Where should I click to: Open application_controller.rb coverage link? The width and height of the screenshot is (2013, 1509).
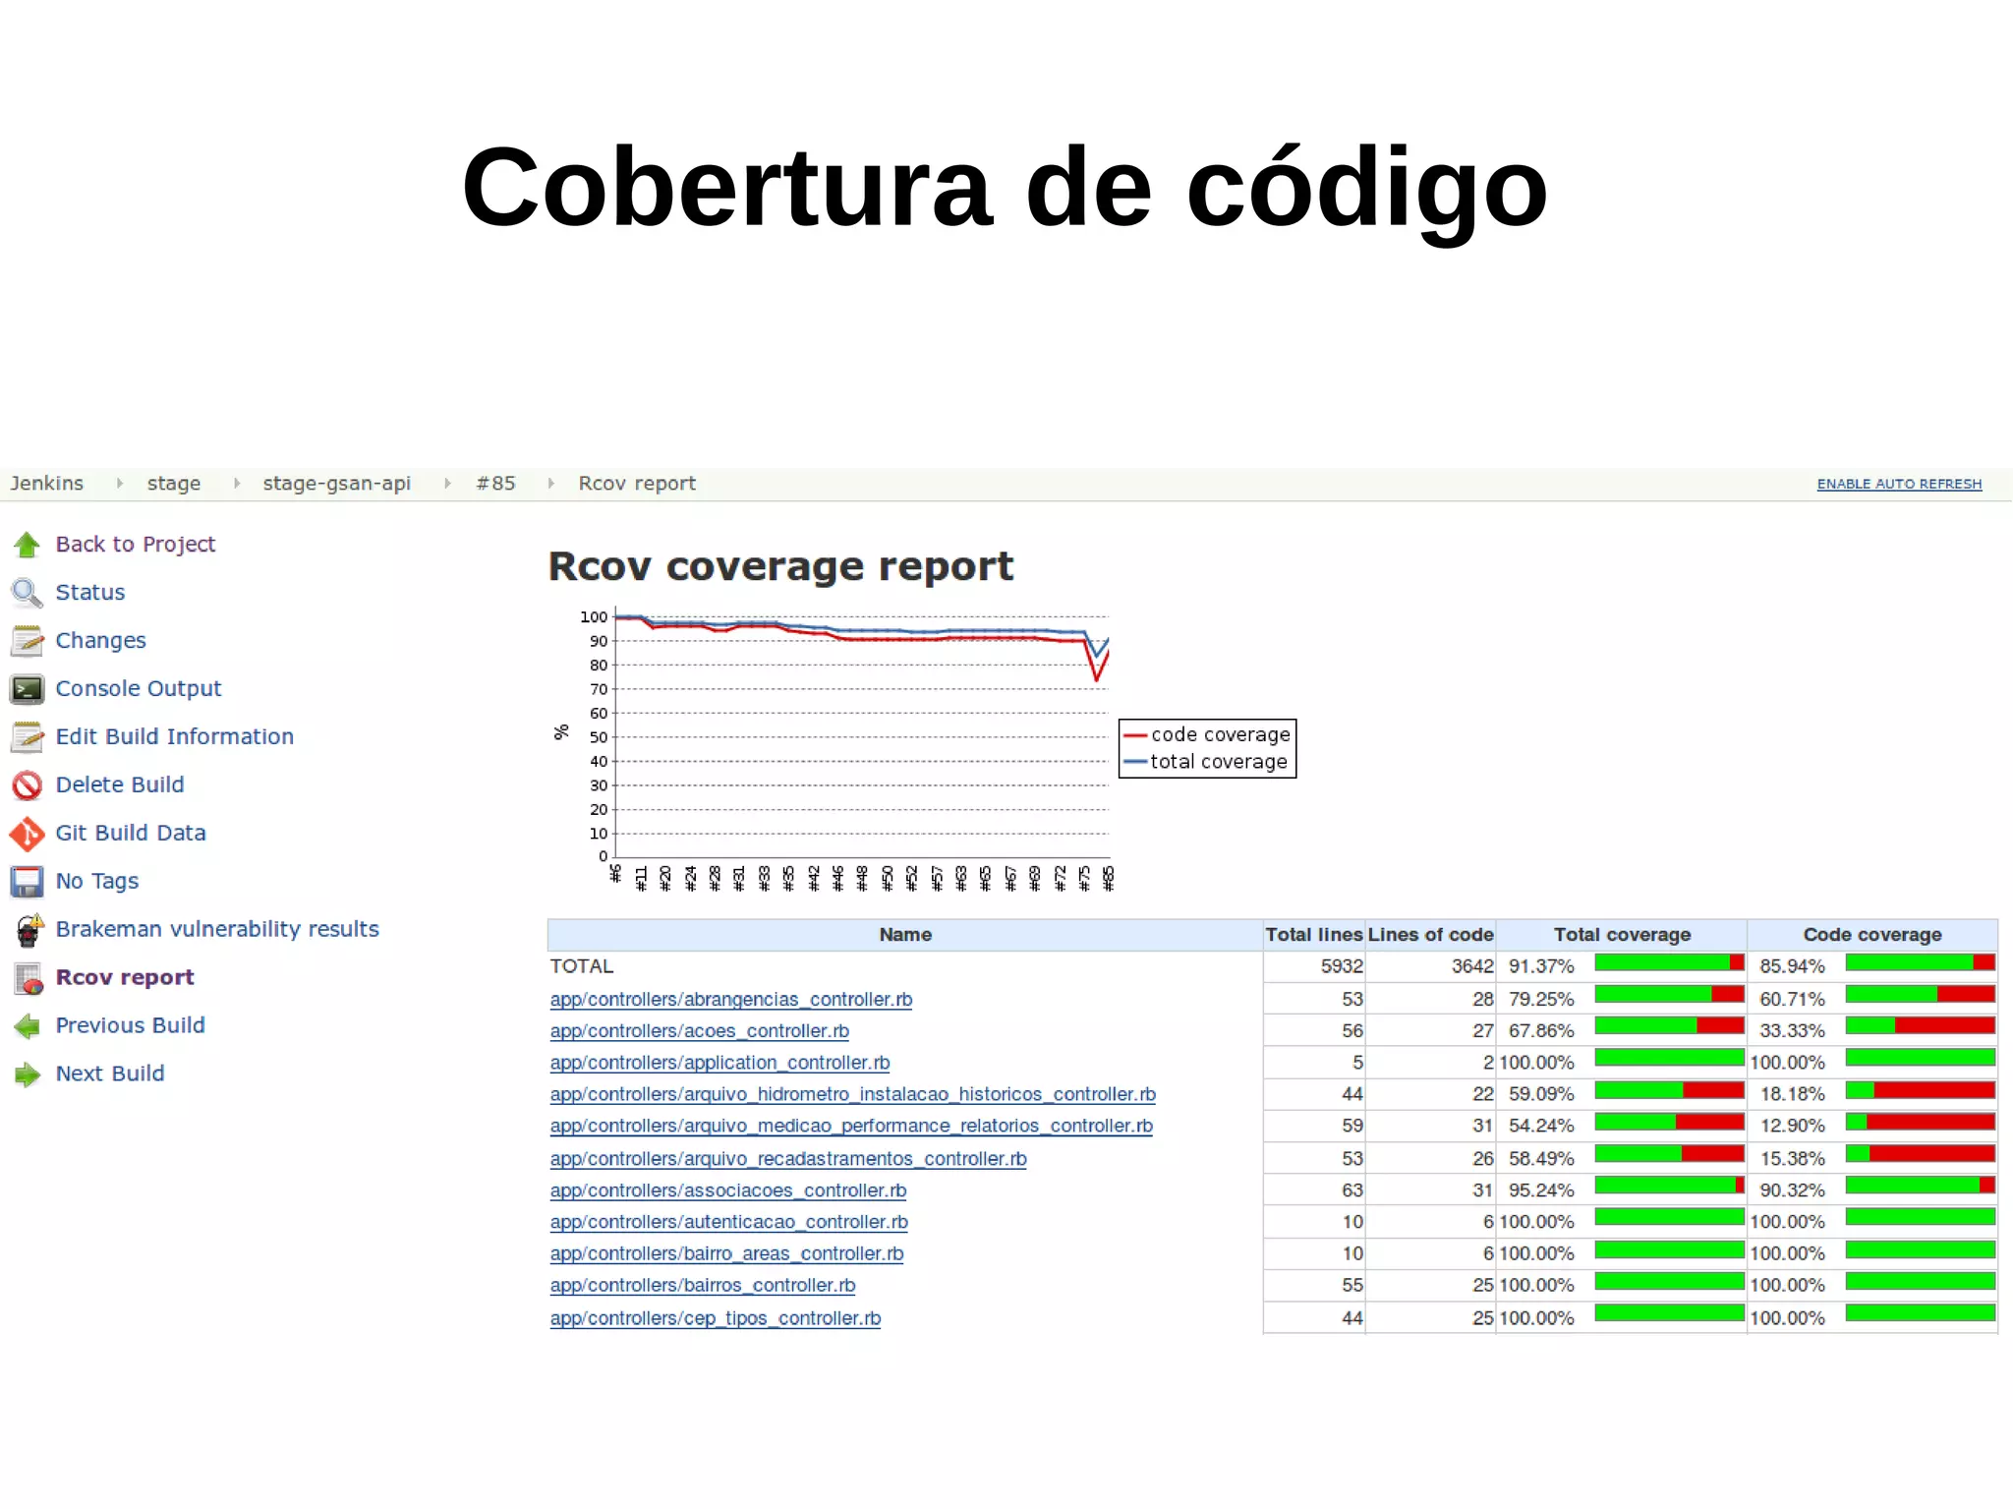[720, 1063]
